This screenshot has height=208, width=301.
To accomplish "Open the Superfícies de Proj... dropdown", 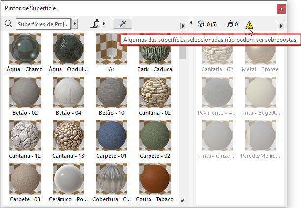I will pyautogui.click(x=43, y=23).
